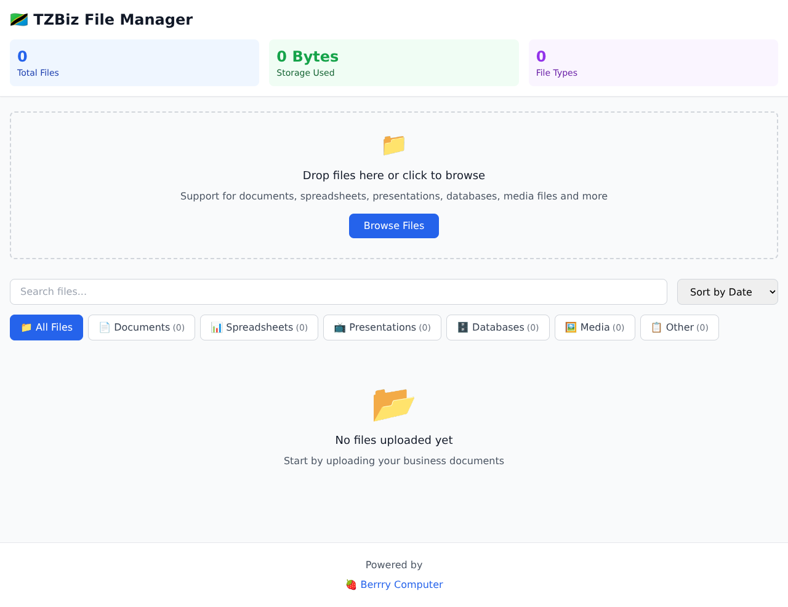Click the document icon on the Documents filter

[x=103, y=327]
